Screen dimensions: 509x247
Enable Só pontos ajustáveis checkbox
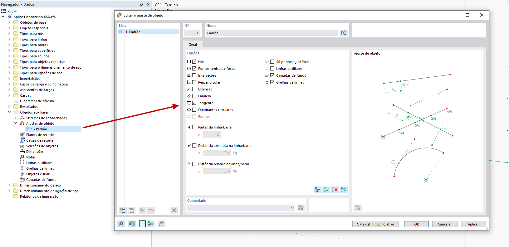click(272, 62)
